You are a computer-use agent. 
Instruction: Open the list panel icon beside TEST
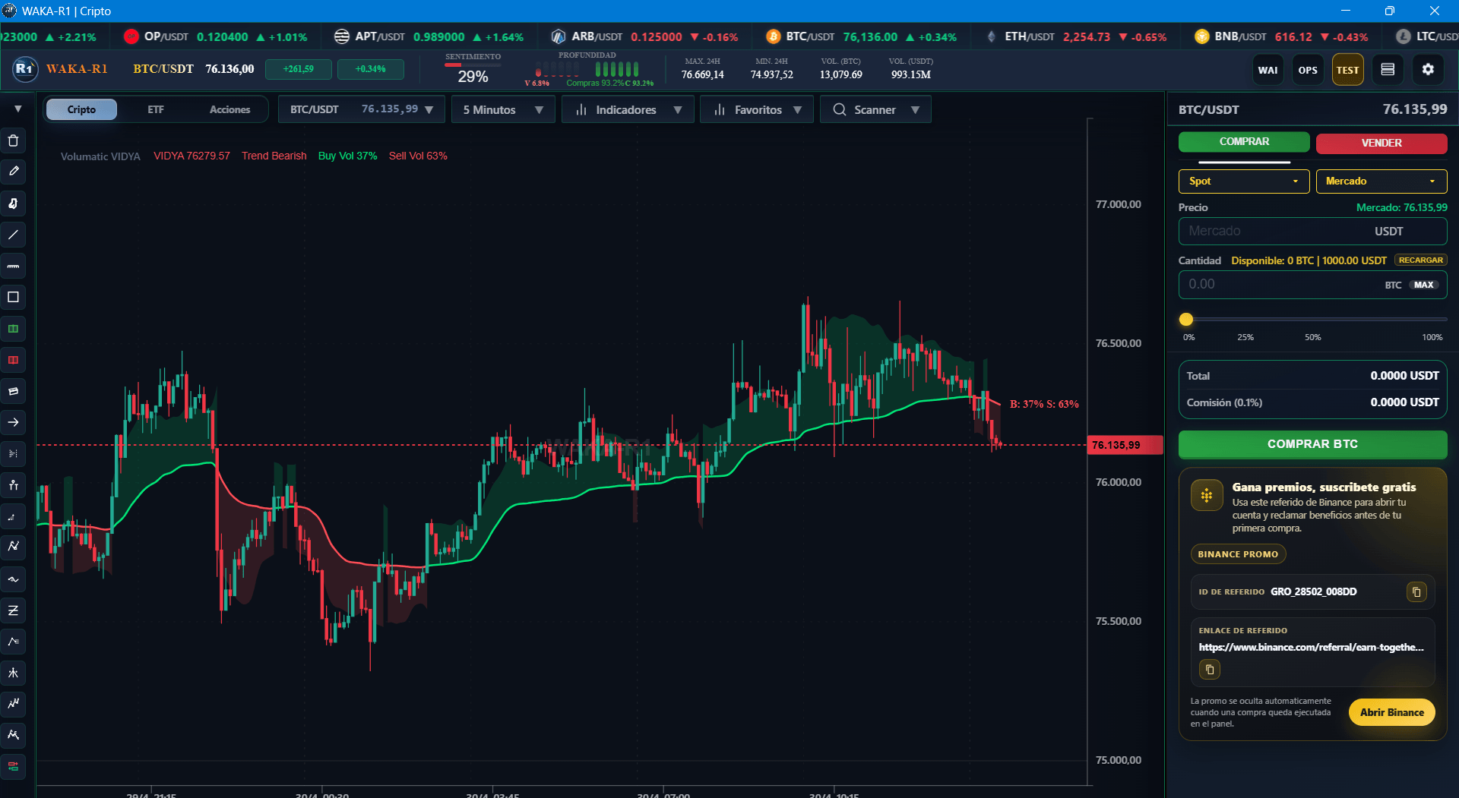point(1388,70)
